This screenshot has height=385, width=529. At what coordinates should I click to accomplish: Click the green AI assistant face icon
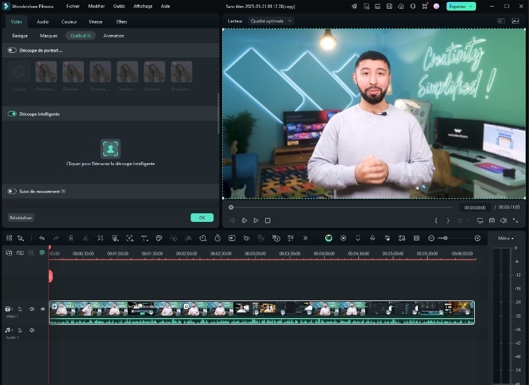pyautogui.click(x=329, y=238)
